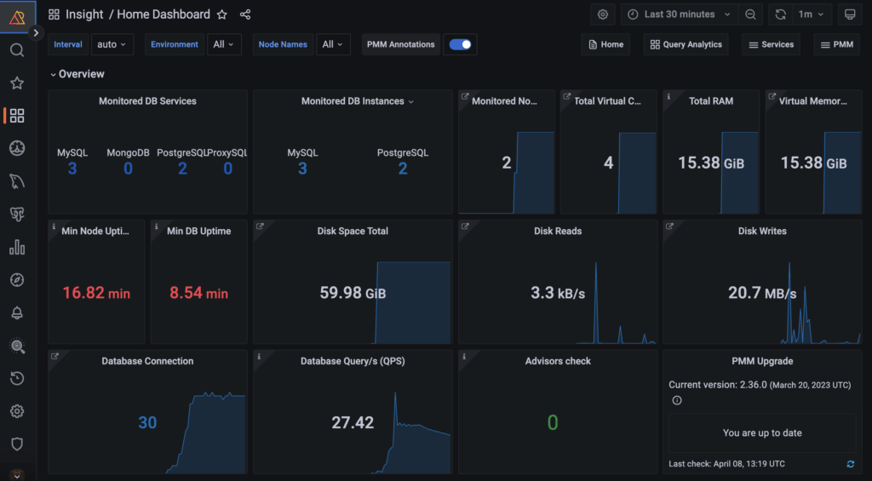Screen dimensions: 872x481
Task: Expand the sidebar with arrow toggle
Action: point(36,32)
